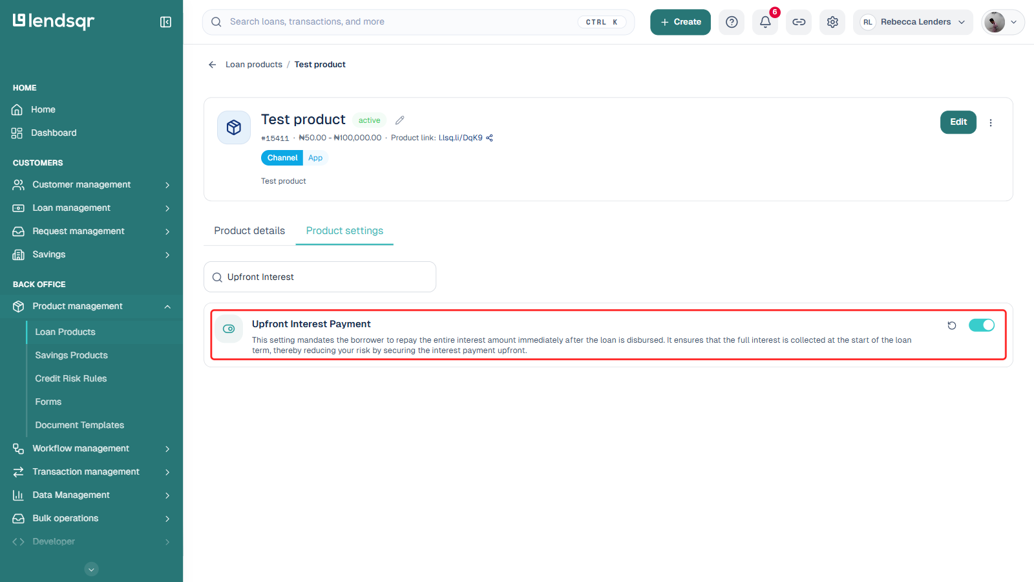Select the App channel tag
The height and width of the screenshot is (582, 1034).
click(315, 158)
